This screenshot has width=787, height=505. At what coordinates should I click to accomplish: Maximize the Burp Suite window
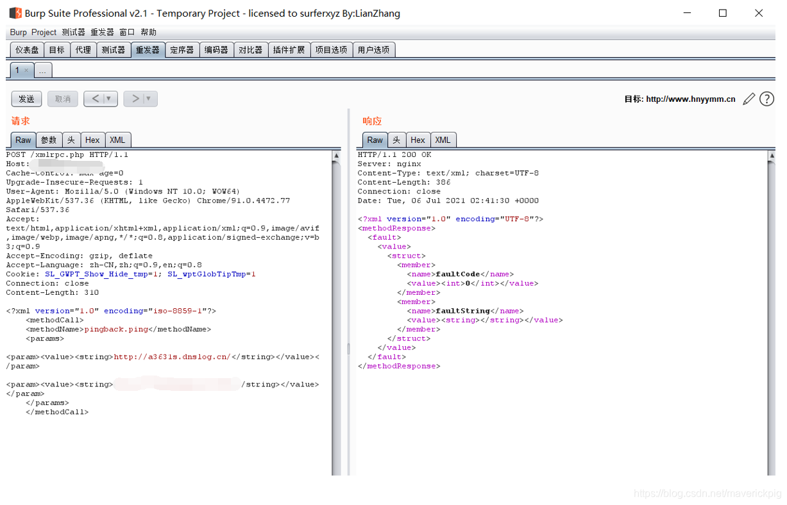(x=723, y=13)
